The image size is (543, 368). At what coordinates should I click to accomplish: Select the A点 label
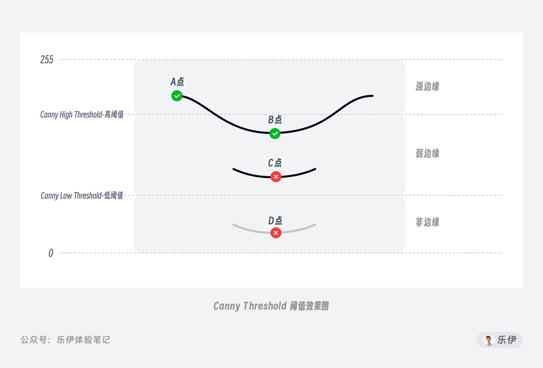(x=177, y=82)
